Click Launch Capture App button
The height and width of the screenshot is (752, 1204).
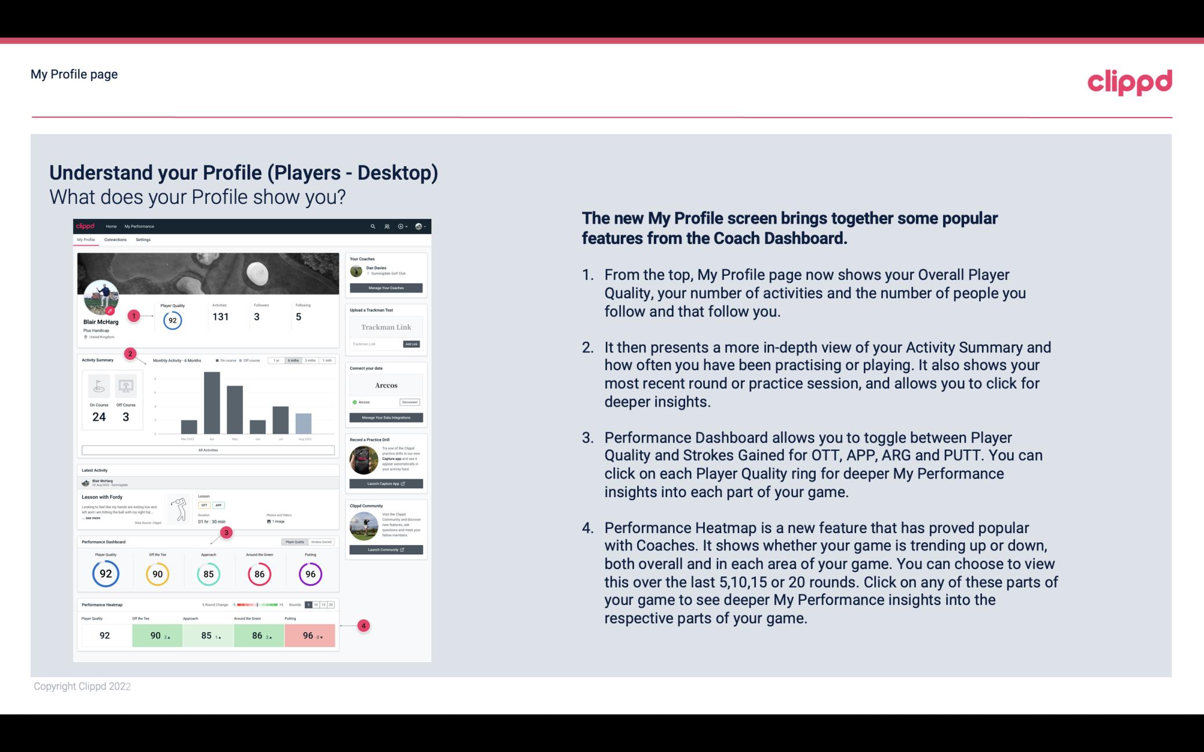pyautogui.click(x=387, y=483)
